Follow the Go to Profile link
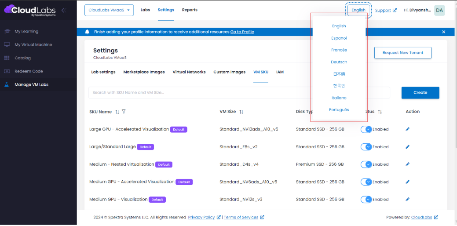The image size is (457, 226). 242,32
